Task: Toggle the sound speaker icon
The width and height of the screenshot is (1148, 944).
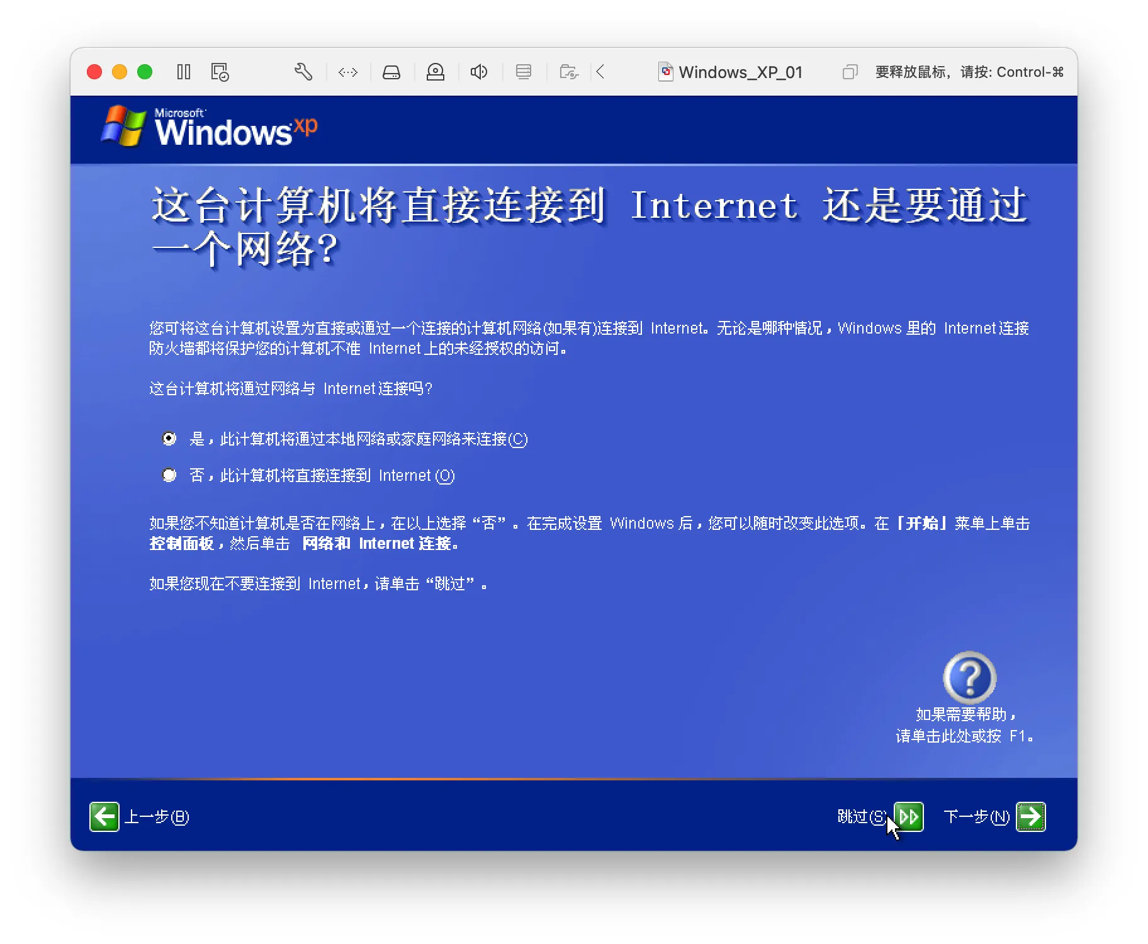Action: [x=479, y=72]
